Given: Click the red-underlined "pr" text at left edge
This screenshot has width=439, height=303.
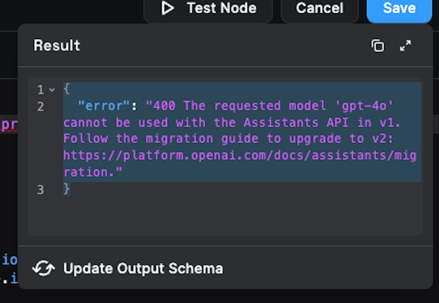Looking at the screenshot, I should coord(9,125).
